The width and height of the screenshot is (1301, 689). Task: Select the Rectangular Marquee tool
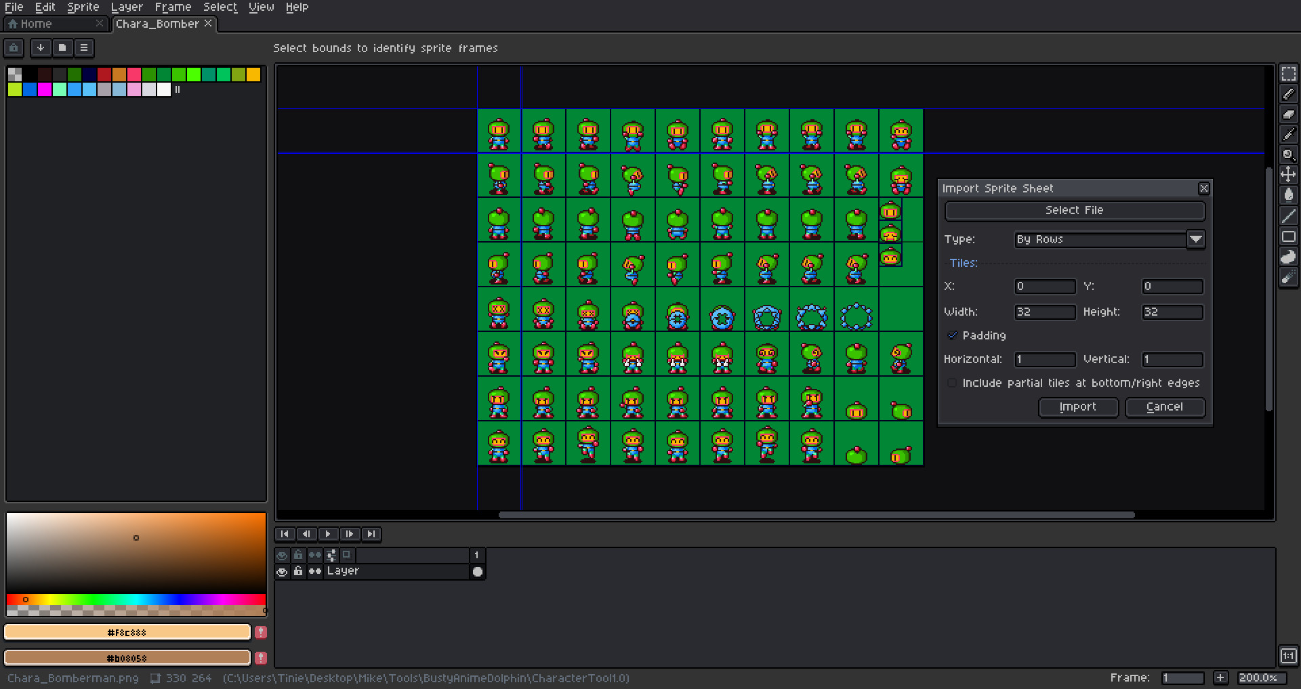pos(1288,75)
